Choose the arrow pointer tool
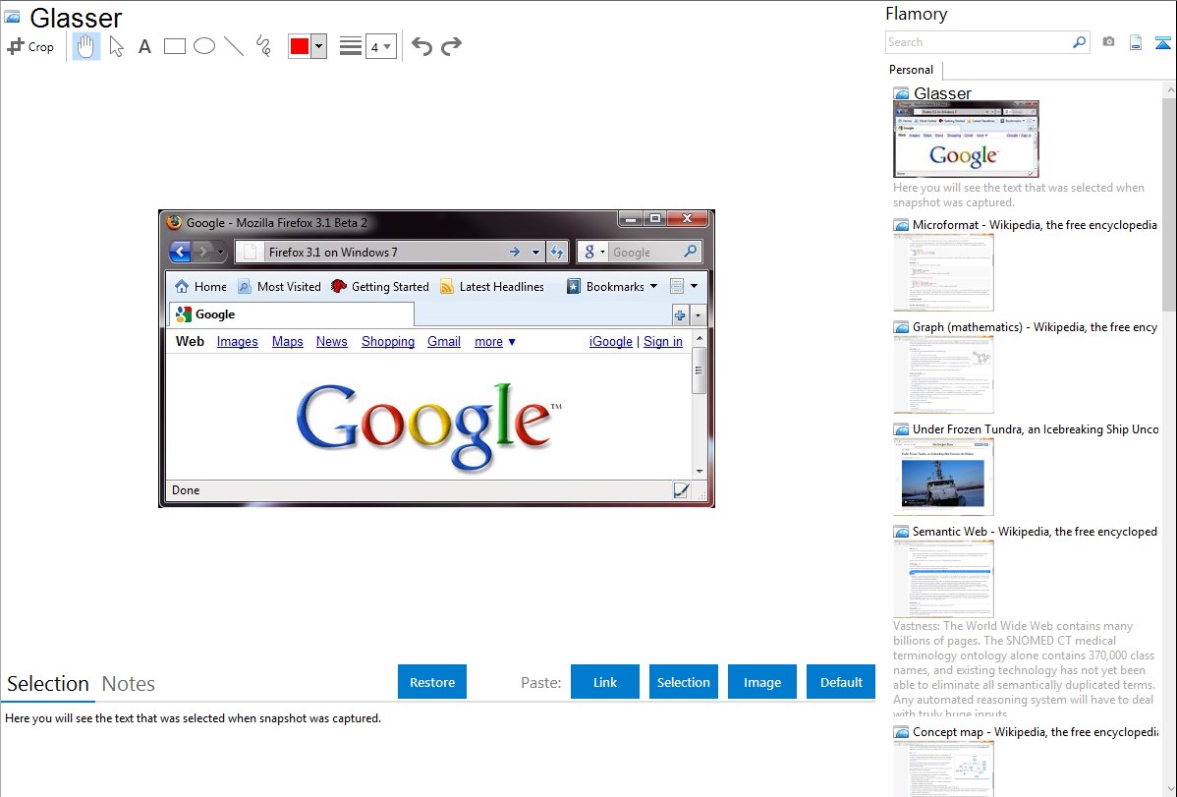 (116, 46)
